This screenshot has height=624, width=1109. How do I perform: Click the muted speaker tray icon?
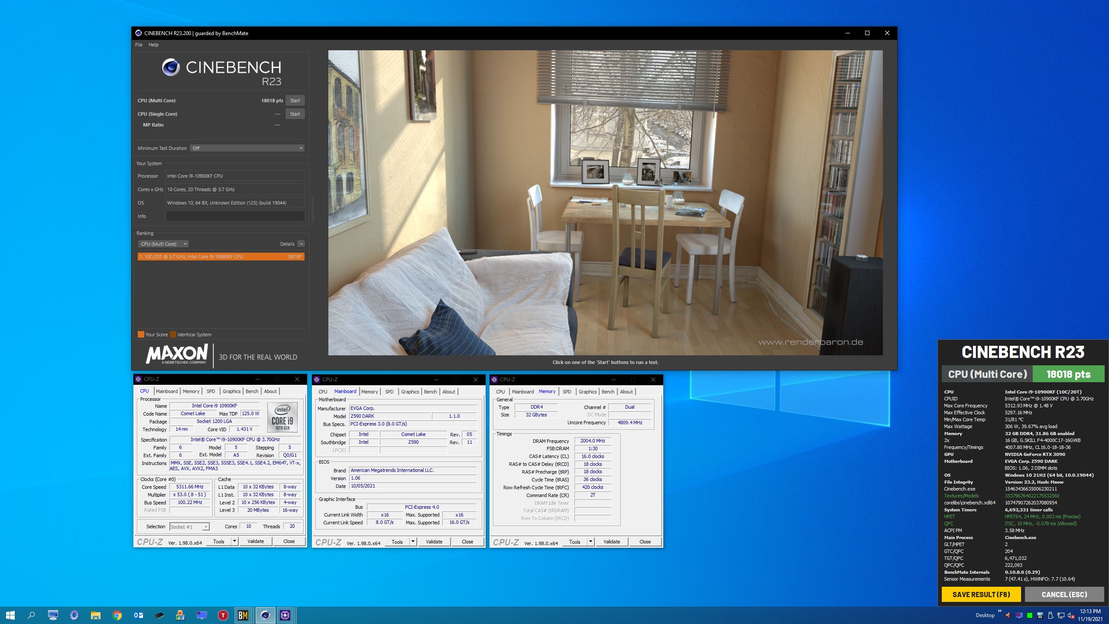click(1071, 615)
